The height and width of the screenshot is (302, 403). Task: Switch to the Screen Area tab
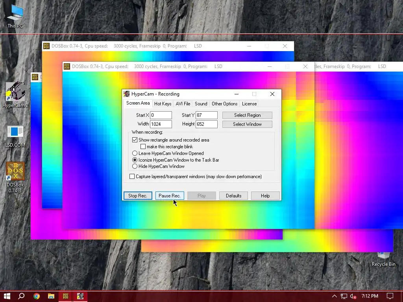click(x=138, y=103)
